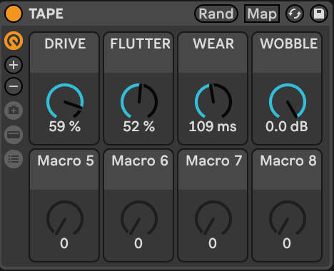The image size is (334, 271).
Task: Click the hot-swap preset icon
Action: (295, 14)
